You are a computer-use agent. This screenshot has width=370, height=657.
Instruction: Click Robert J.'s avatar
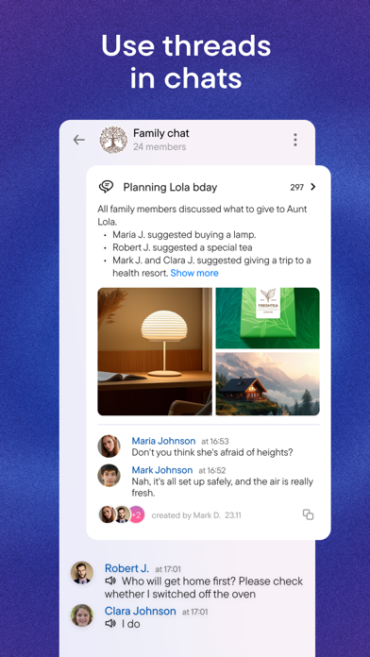click(82, 573)
